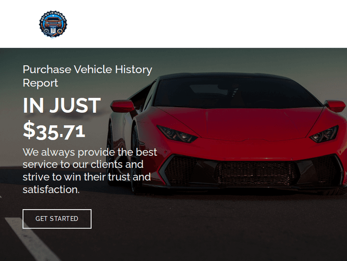Click the round vehicle history logo
347x261 pixels.
coord(53,24)
